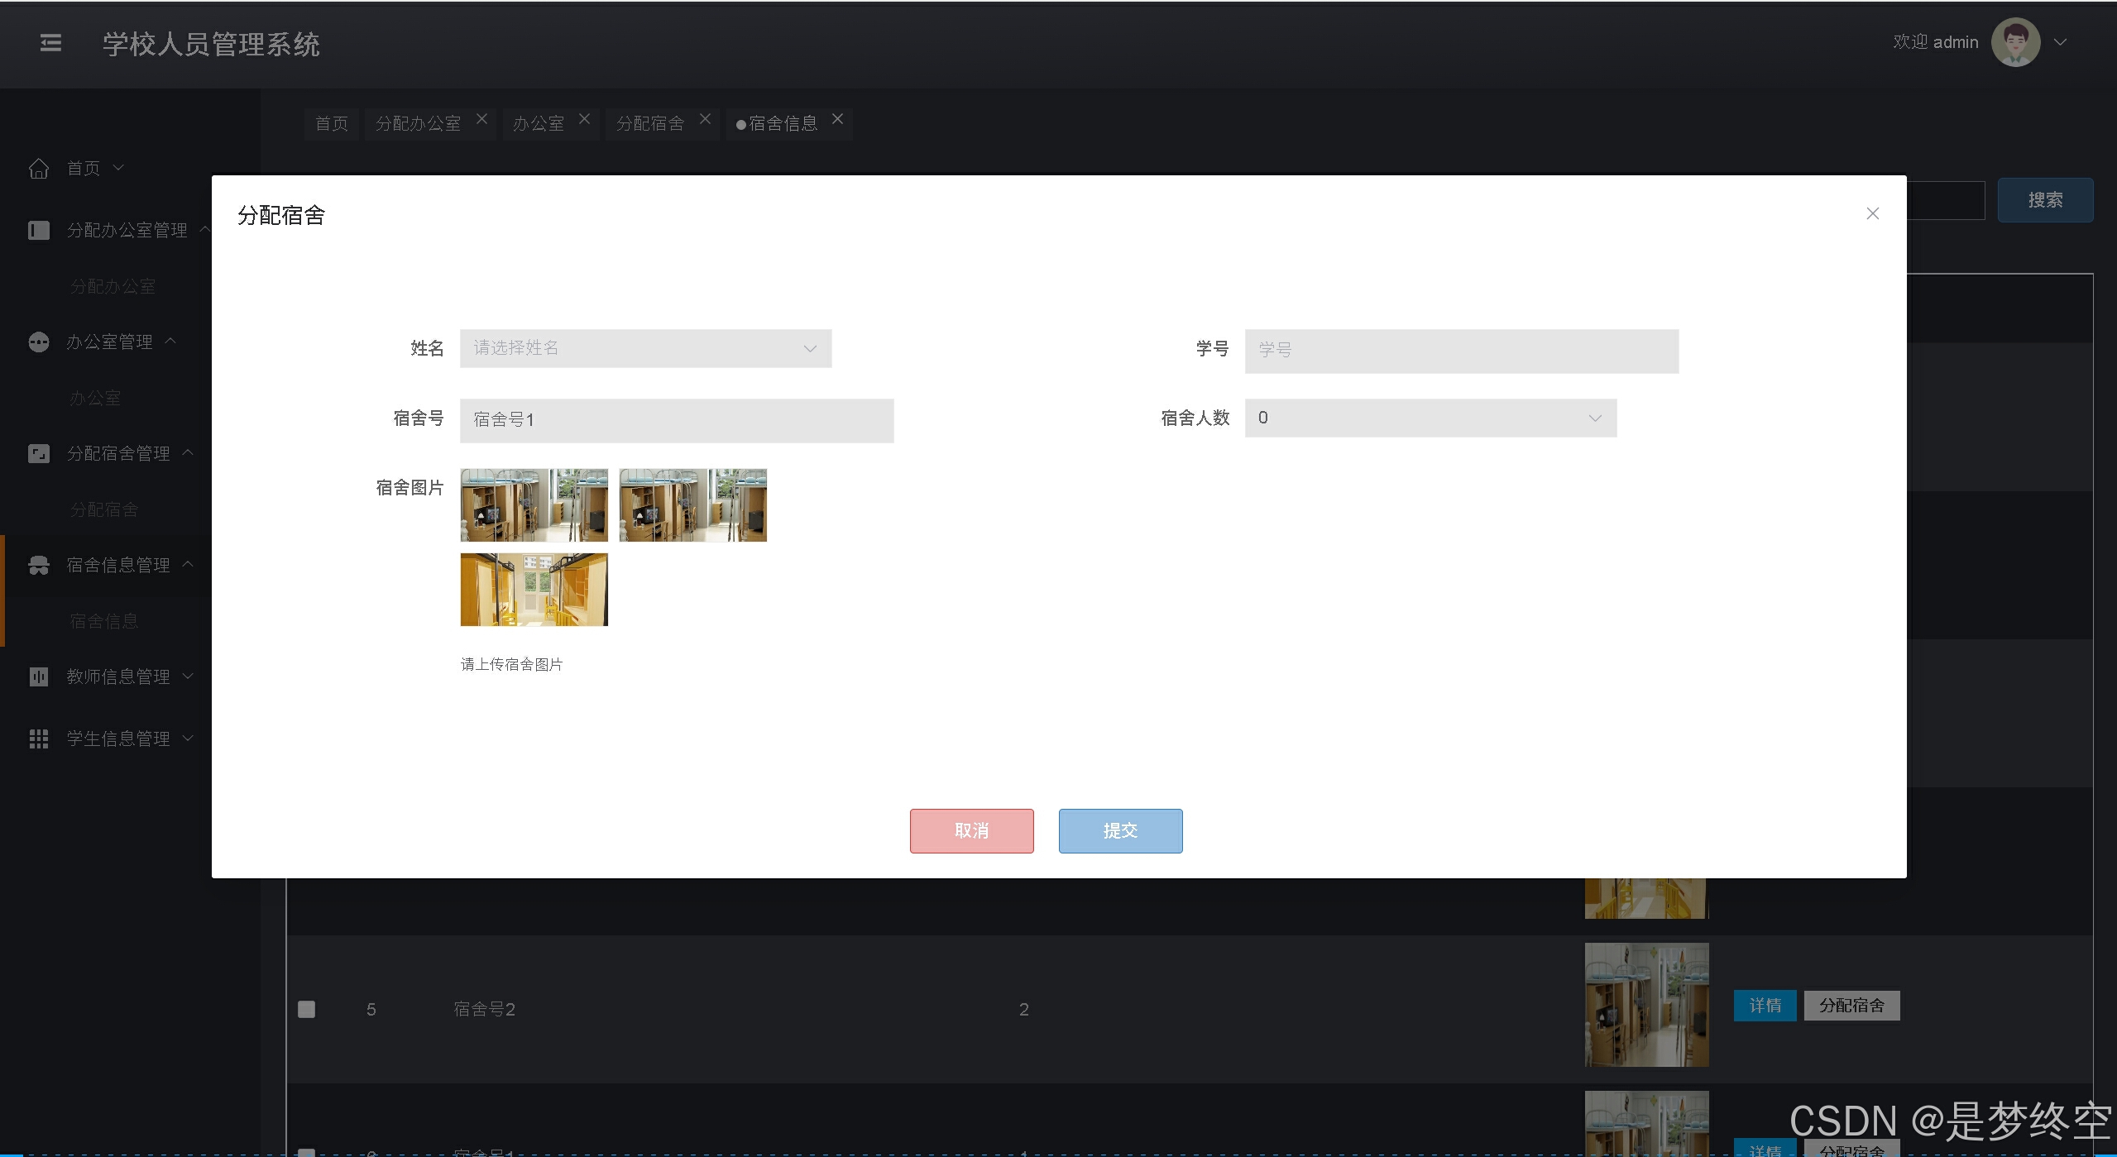Click the hamburger menu collapse icon
This screenshot has width=2117, height=1157.
[x=50, y=43]
